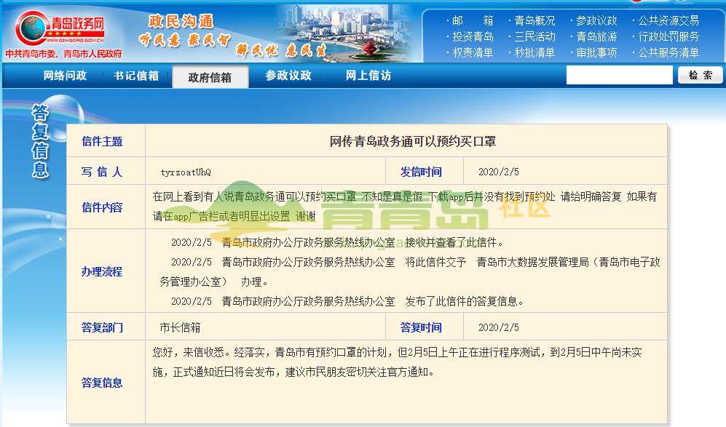Go to the 网上信访 tab
The width and height of the screenshot is (726, 427).
click(368, 76)
